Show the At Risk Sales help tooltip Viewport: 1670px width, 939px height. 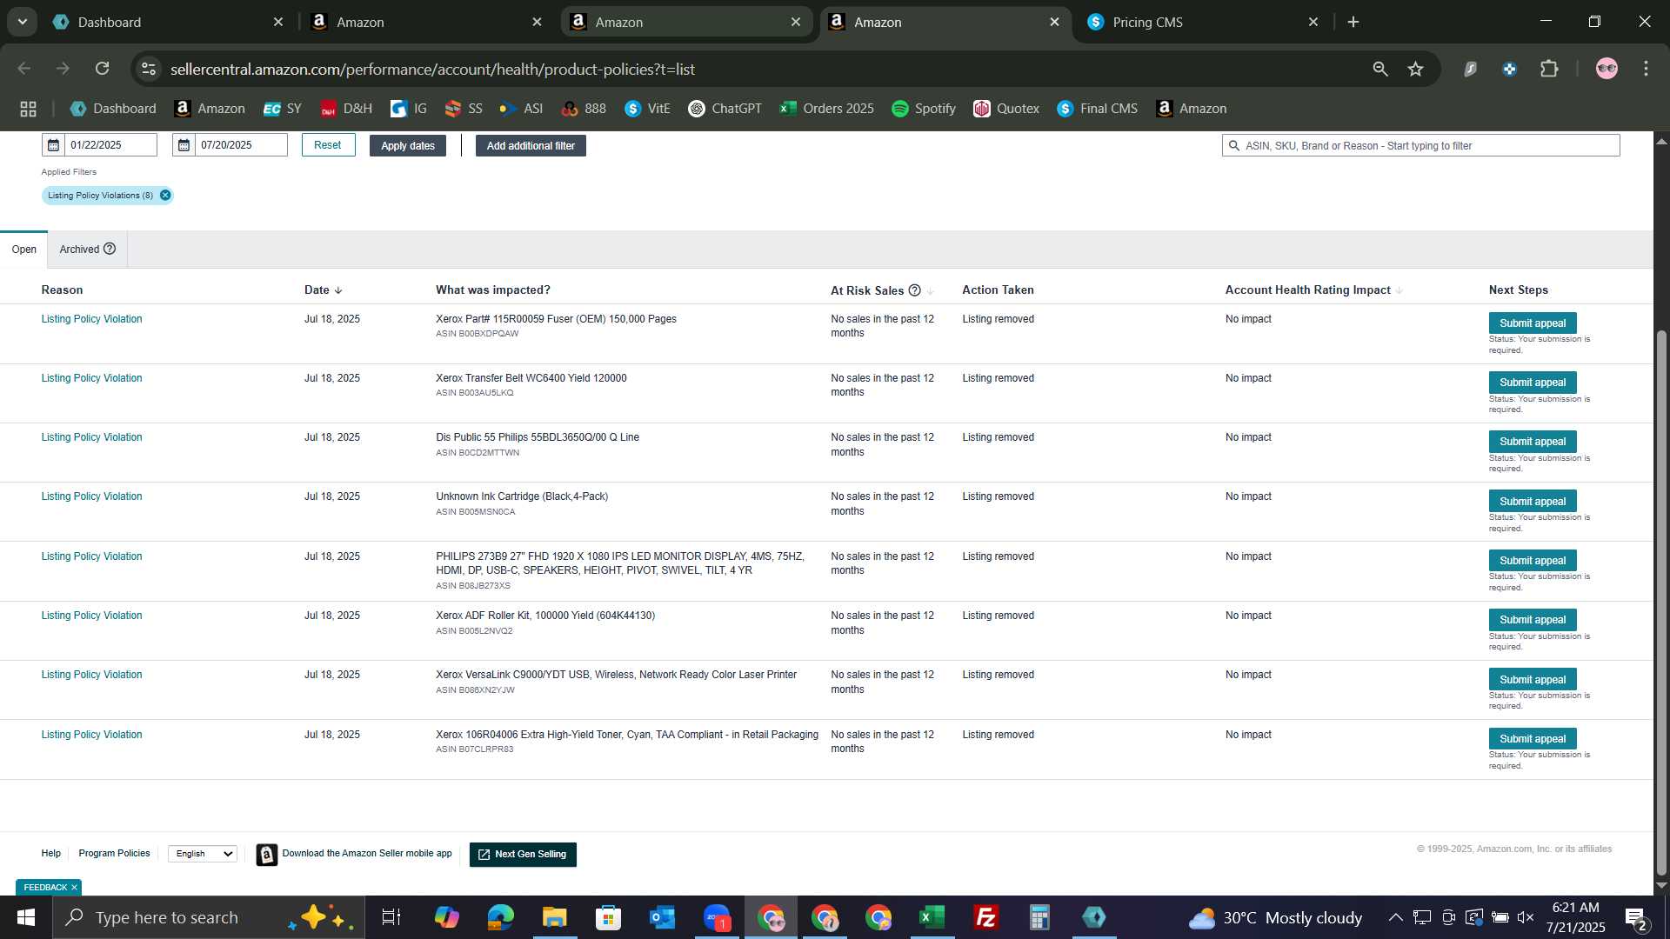(914, 290)
